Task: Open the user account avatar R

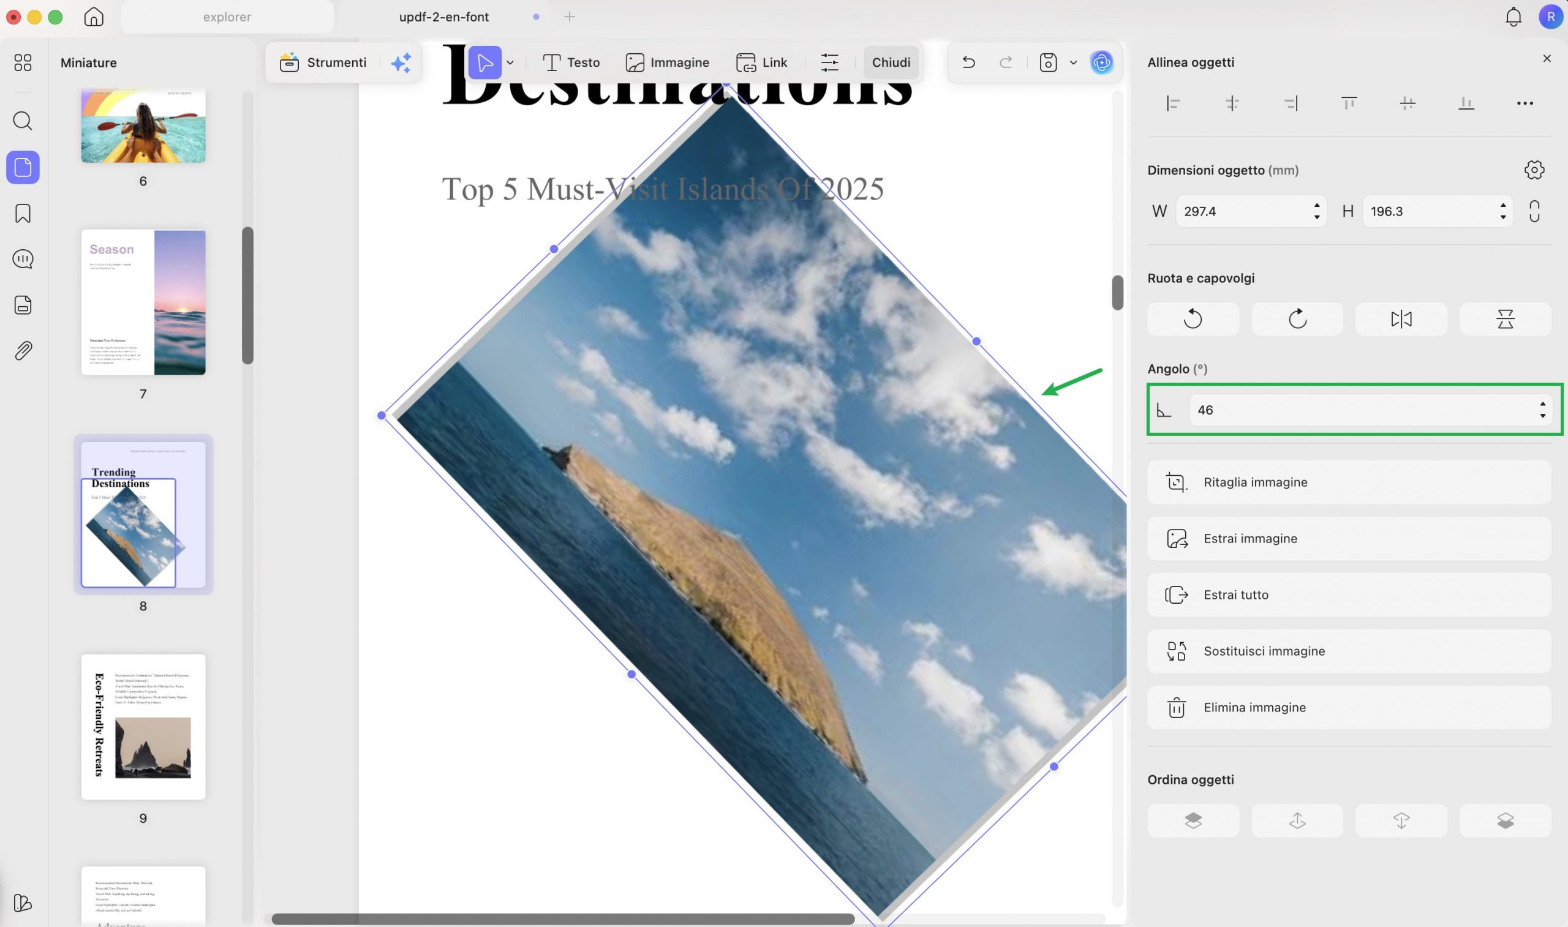Action: [1550, 17]
